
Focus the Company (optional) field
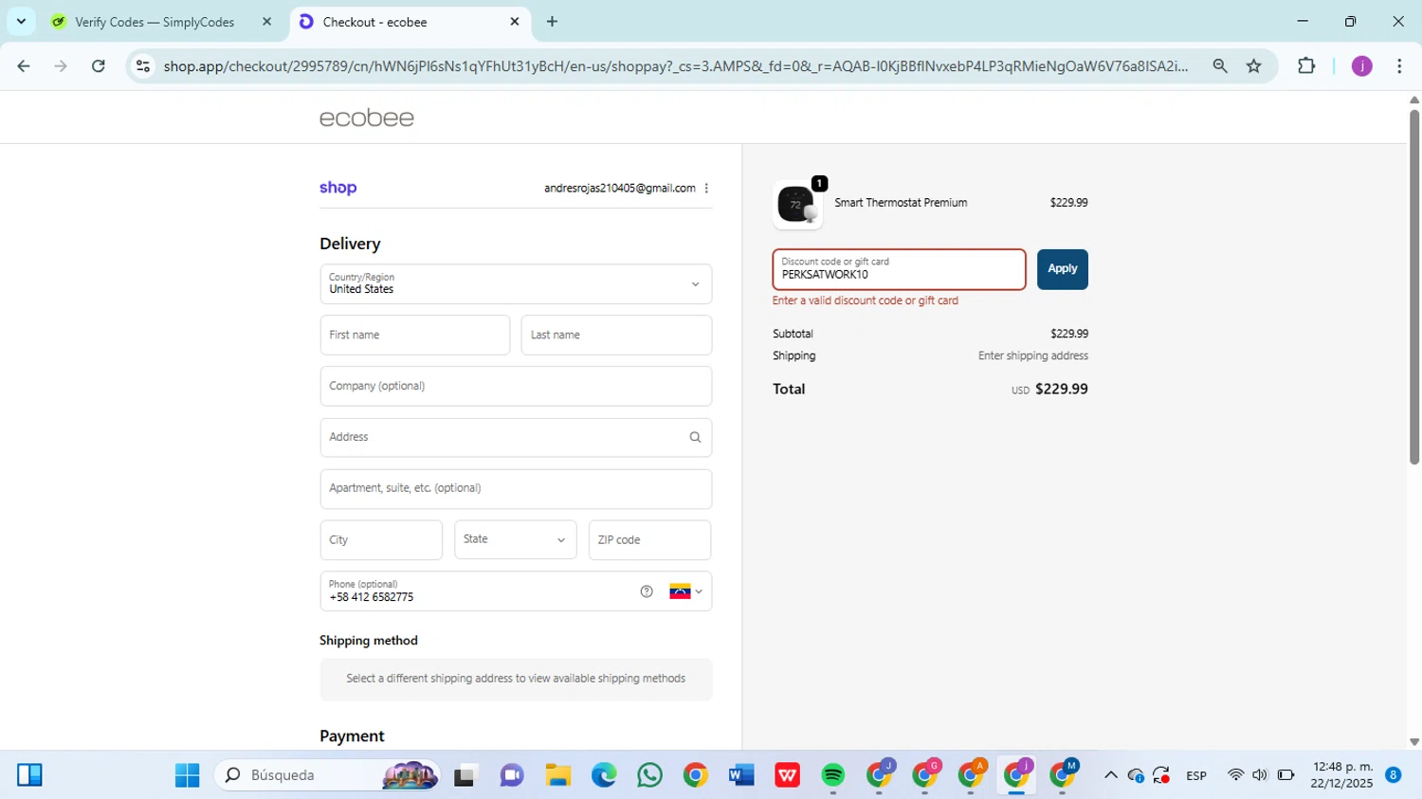pos(516,386)
